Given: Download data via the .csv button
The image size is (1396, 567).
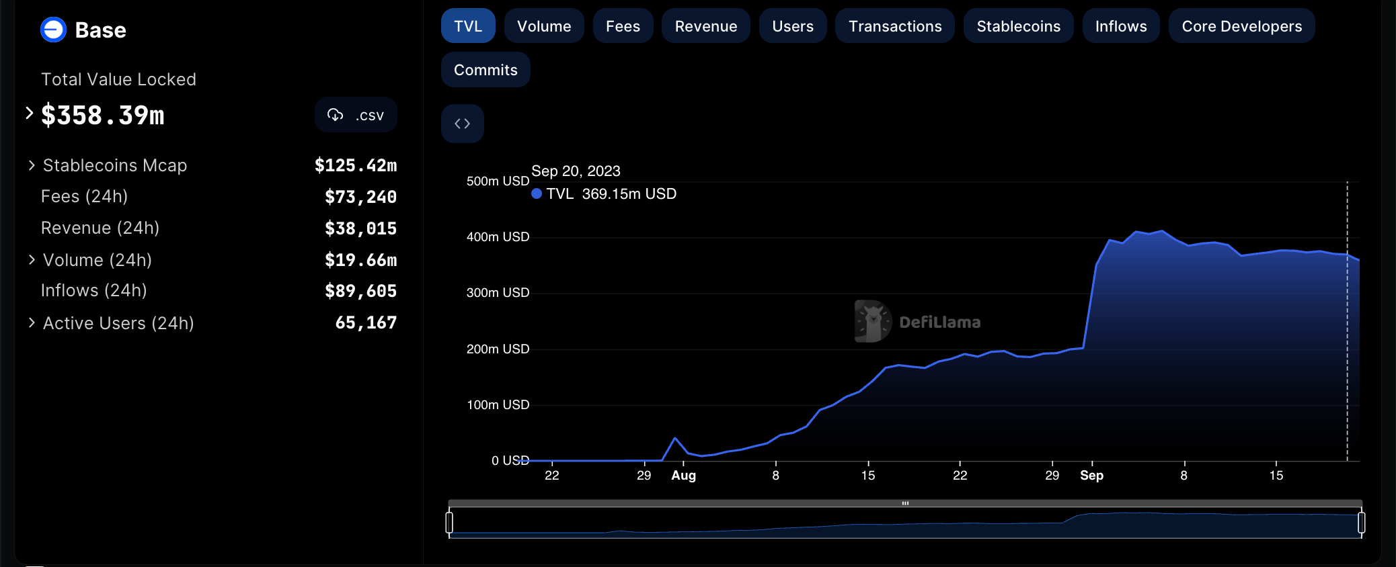Looking at the screenshot, I should point(356,115).
